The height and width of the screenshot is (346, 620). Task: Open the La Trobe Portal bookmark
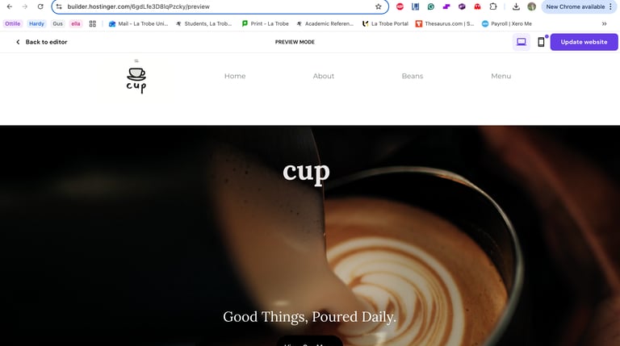pyautogui.click(x=385, y=23)
